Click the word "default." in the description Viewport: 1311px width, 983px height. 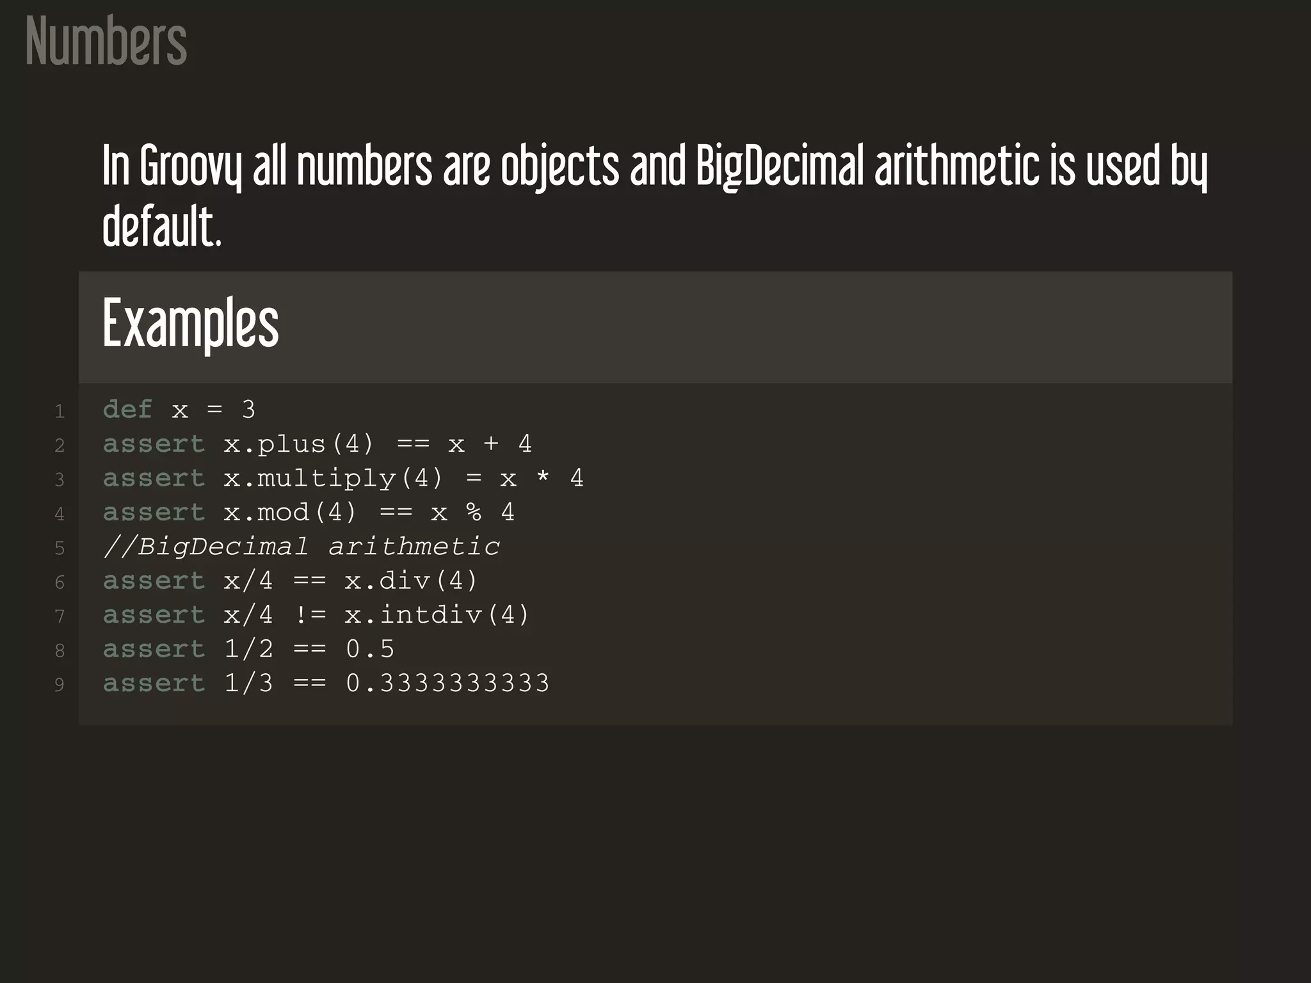point(162,227)
